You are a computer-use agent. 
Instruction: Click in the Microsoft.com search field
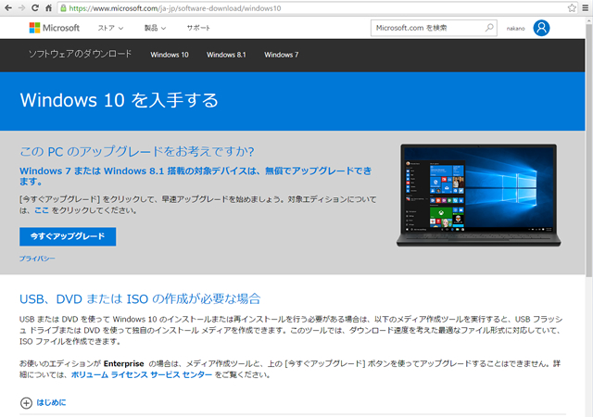coord(424,28)
